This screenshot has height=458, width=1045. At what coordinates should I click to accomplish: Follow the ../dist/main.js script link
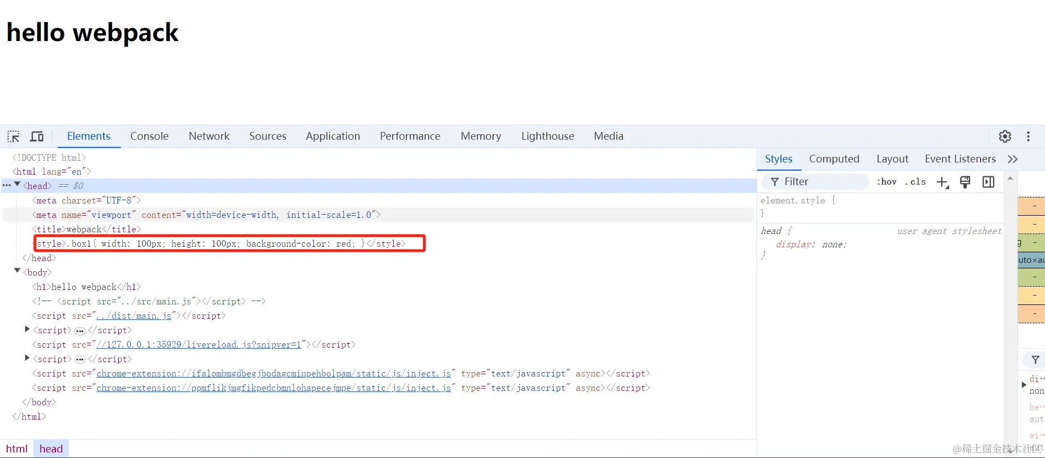coord(134,316)
